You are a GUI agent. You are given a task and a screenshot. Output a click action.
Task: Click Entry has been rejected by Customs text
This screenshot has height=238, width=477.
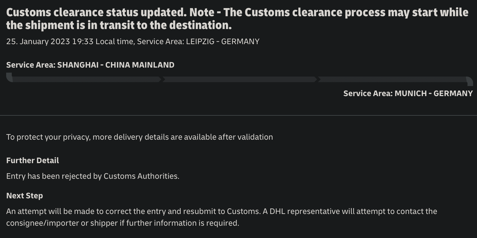point(93,176)
